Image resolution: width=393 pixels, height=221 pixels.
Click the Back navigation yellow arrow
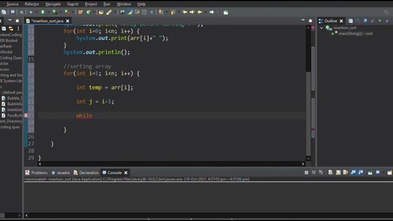tap(200, 12)
